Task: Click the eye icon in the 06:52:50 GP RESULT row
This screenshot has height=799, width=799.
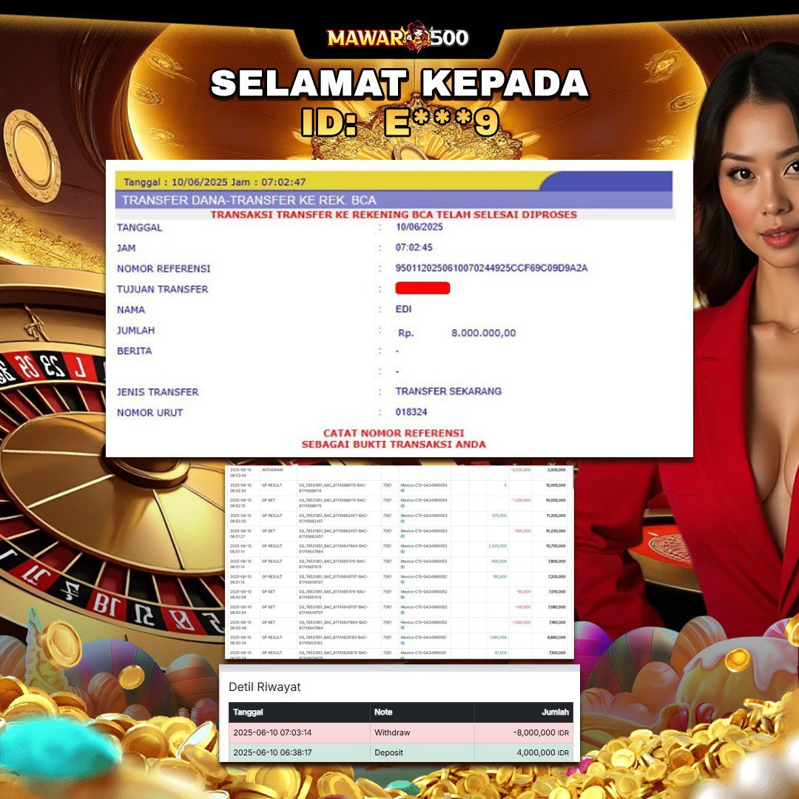Action: pyautogui.click(x=402, y=490)
